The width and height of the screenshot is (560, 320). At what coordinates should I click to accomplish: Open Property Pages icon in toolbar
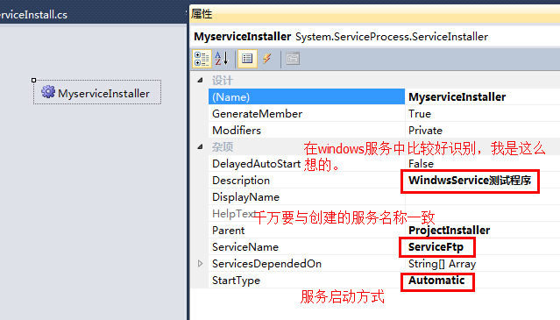click(293, 59)
